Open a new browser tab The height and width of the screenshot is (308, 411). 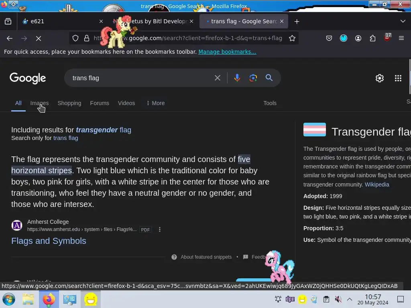click(297, 22)
